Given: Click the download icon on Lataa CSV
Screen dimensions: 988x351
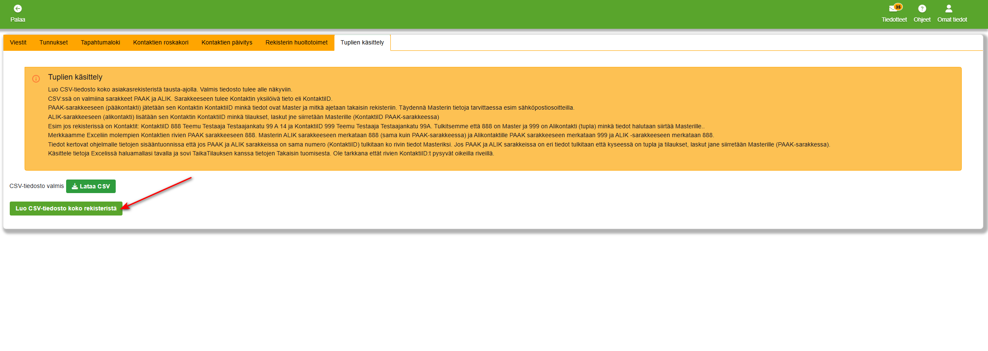Looking at the screenshot, I should coord(75,186).
